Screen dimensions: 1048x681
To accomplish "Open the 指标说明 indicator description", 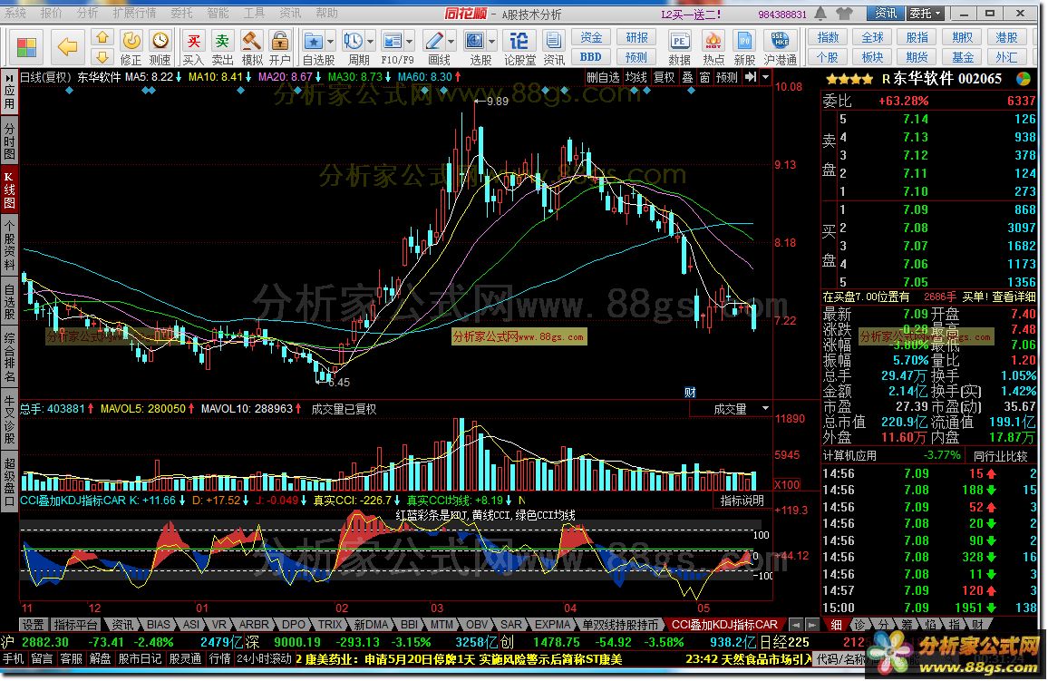I will tap(742, 501).
